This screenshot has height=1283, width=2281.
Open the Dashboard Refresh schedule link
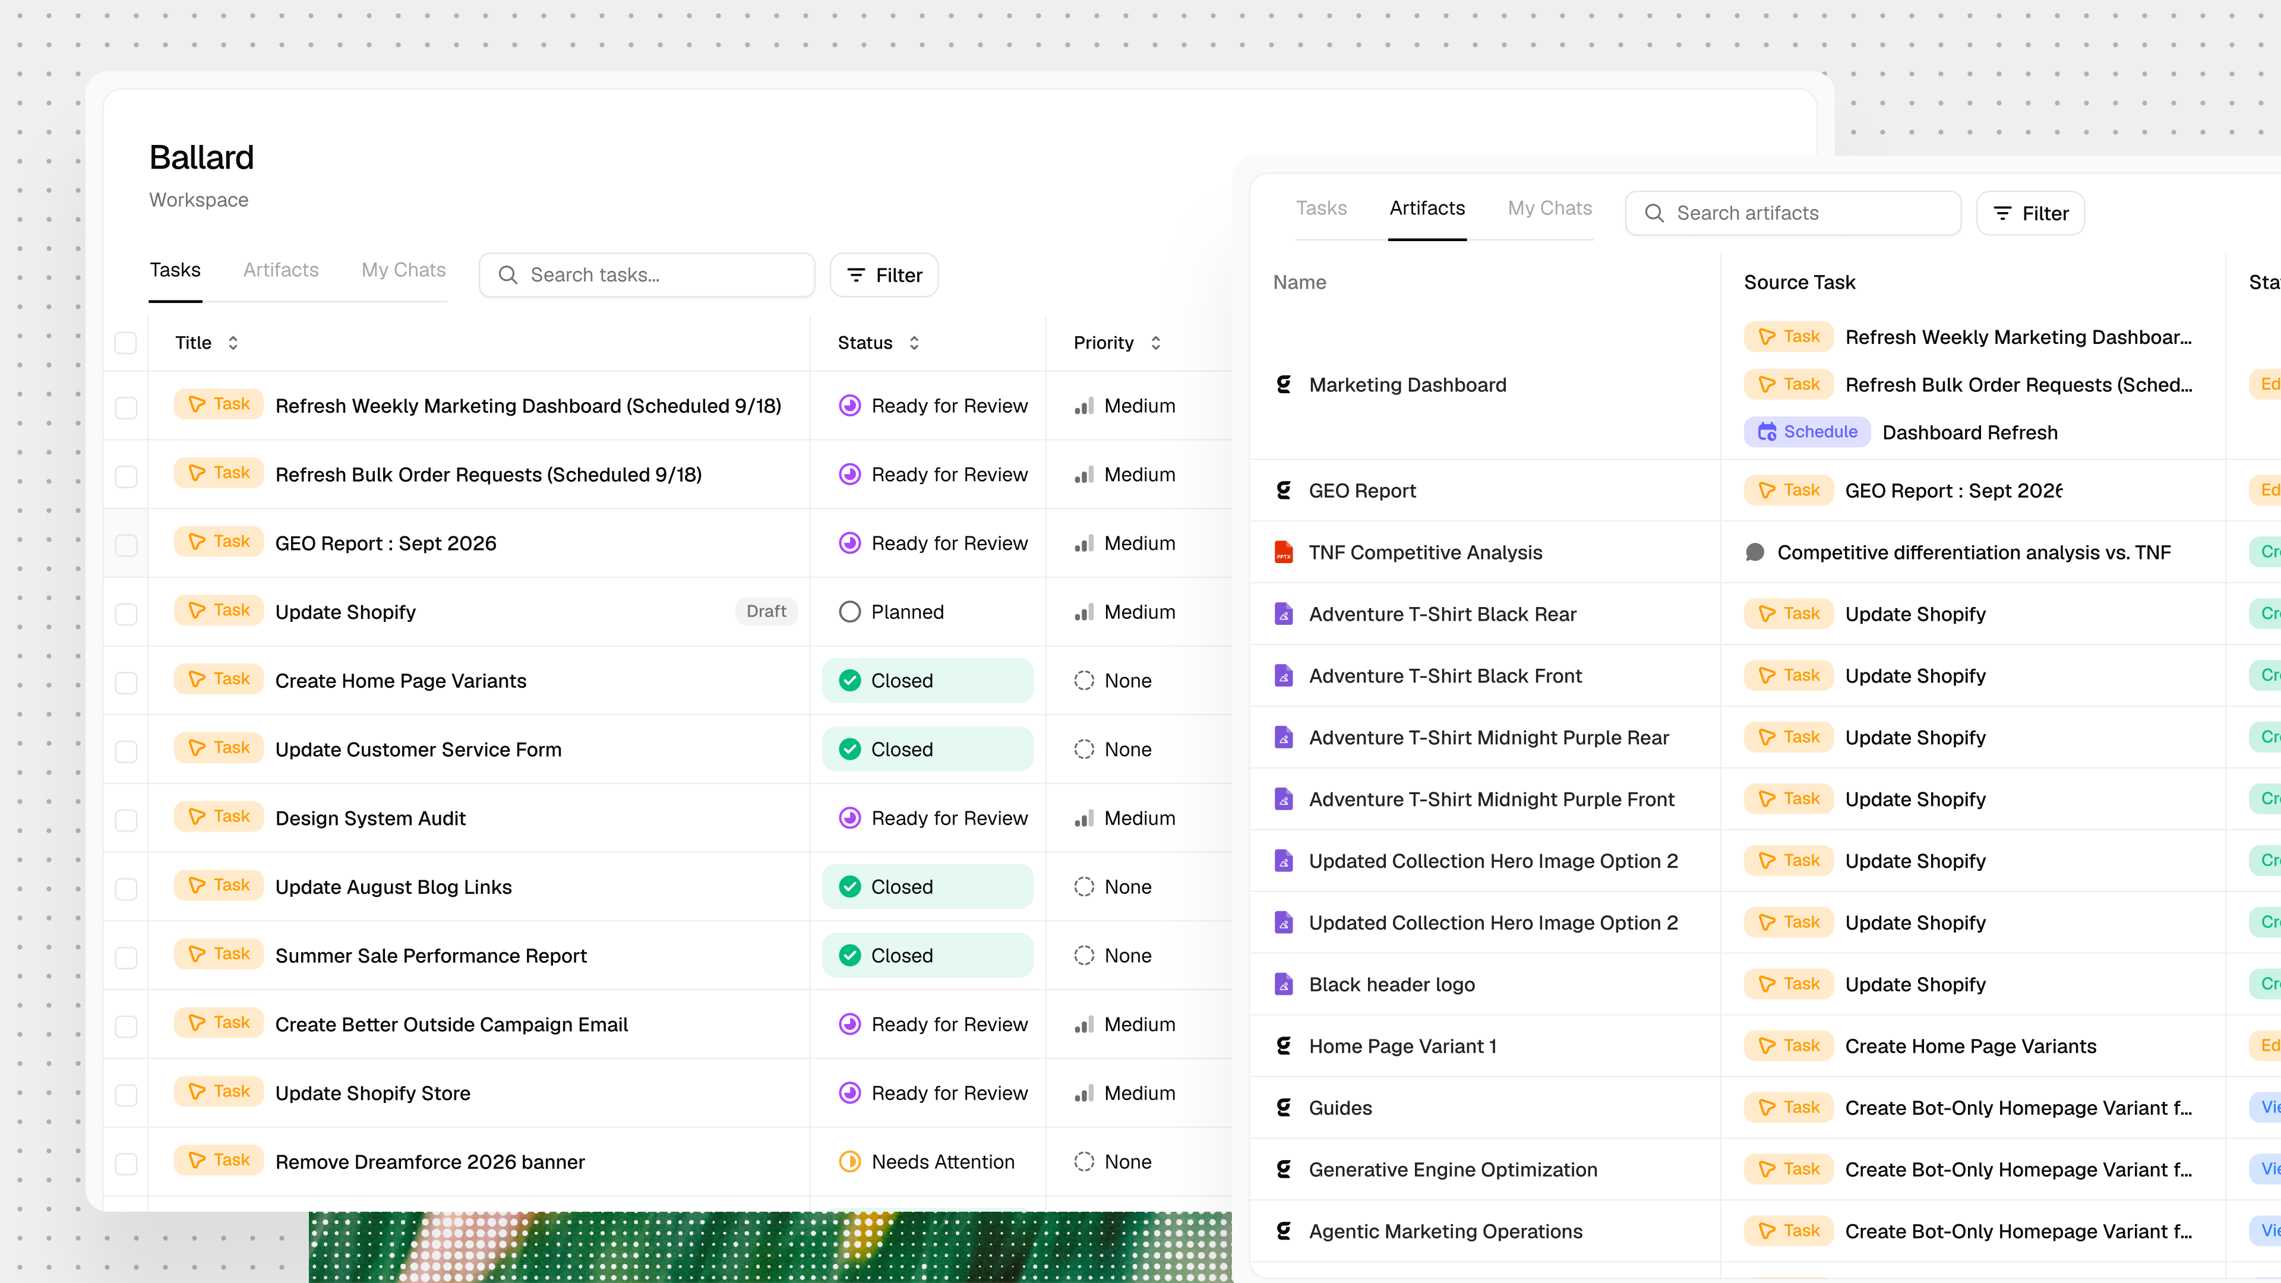(1970, 432)
